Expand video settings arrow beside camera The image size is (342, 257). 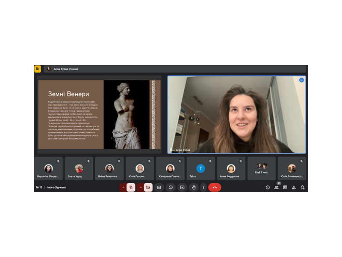point(140,187)
